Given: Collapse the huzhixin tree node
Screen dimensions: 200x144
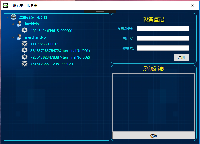Looking at the screenshot, I should click(x=13, y=24).
